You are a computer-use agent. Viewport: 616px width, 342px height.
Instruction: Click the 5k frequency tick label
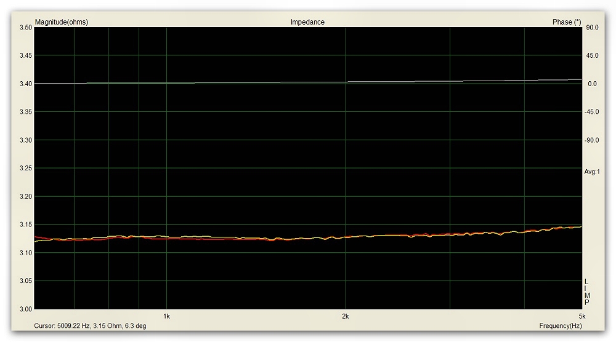pyautogui.click(x=582, y=316)
